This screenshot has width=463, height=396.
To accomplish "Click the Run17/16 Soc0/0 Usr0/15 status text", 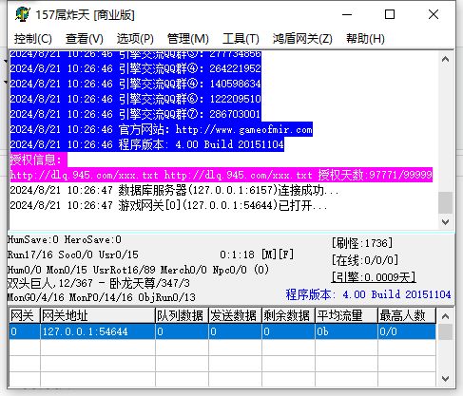I will [73, 255].
